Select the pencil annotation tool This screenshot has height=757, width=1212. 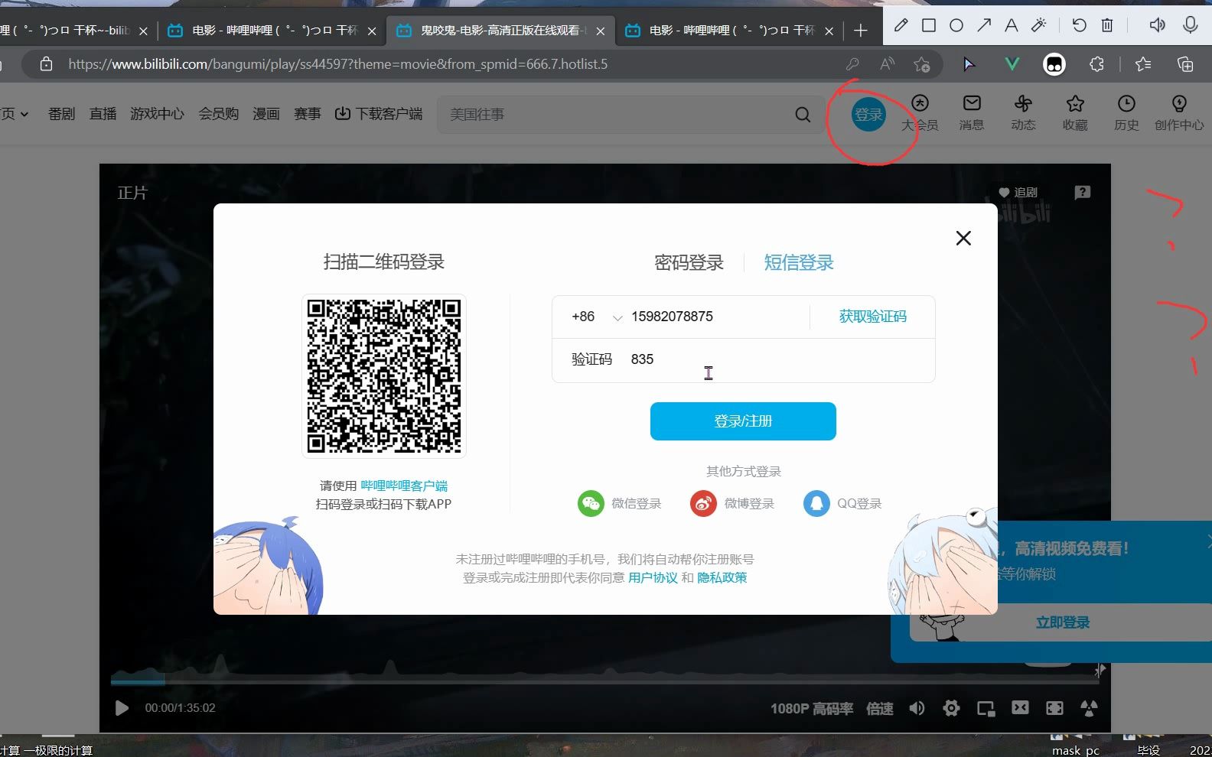901,25
